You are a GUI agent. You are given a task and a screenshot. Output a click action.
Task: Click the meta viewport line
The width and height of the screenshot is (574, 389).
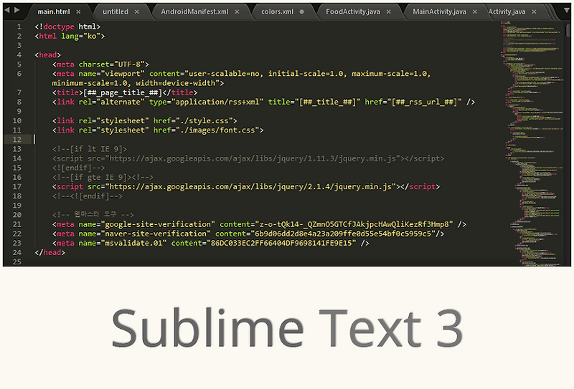pos(241,74)
